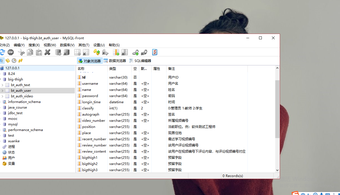Switch to the 对象浏览器 tab
The height and width of the screenshot is (195, 340).
tap(90, 61)
